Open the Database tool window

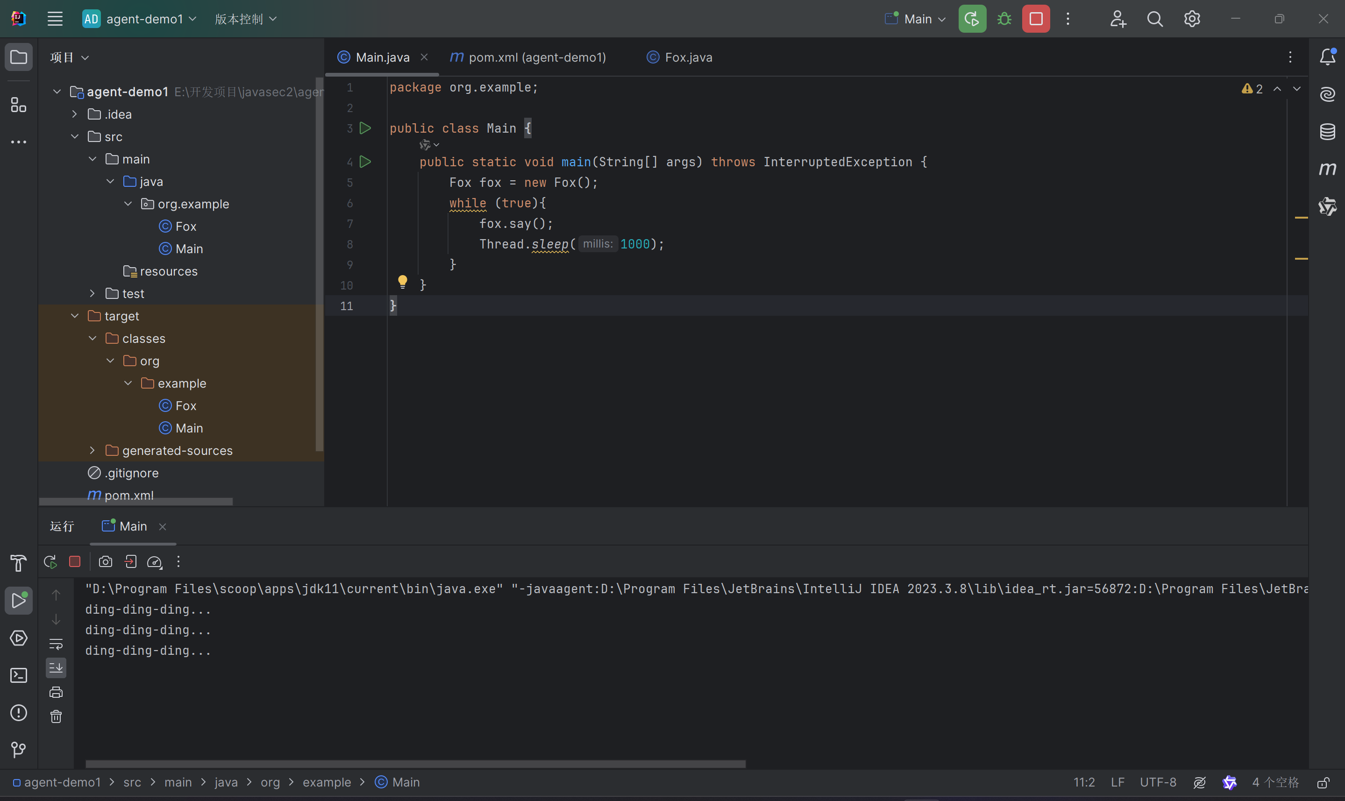(1327, 131)
